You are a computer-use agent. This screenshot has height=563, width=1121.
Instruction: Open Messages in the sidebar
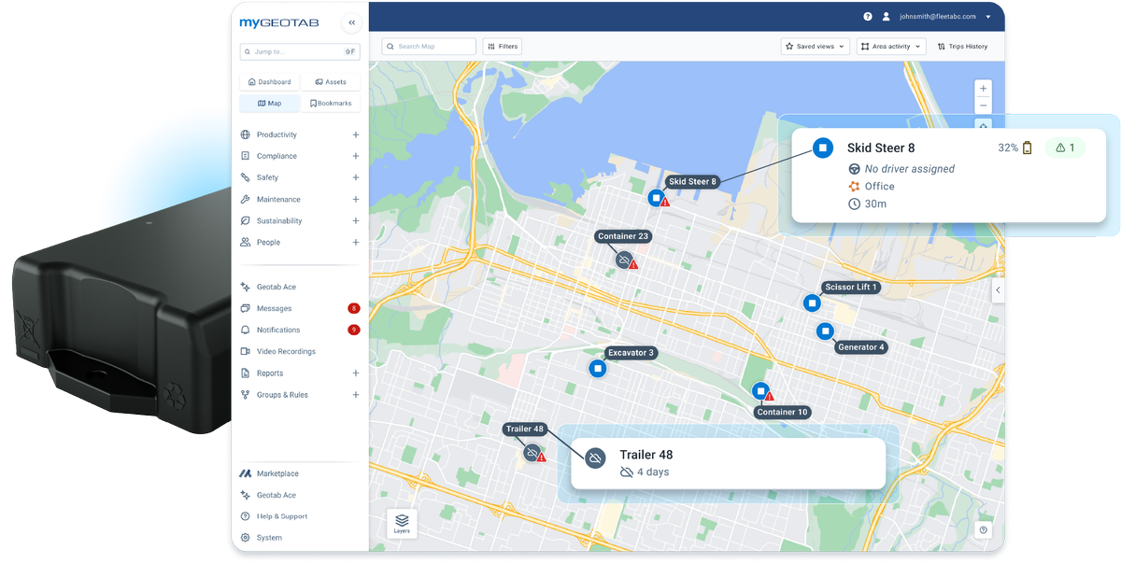tap(275, 308)
